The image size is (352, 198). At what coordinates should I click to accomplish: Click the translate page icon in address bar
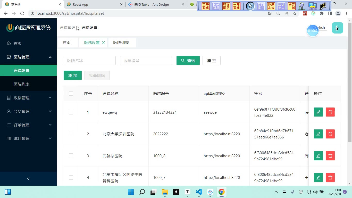270,13
